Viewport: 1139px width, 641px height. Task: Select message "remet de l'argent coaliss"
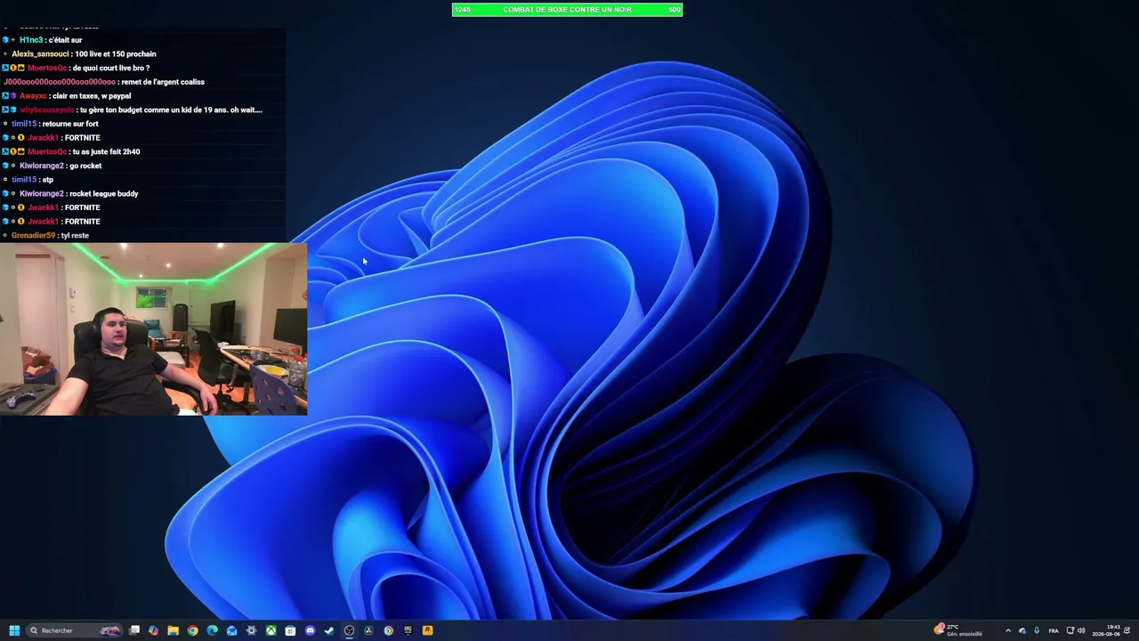(163, 82)
